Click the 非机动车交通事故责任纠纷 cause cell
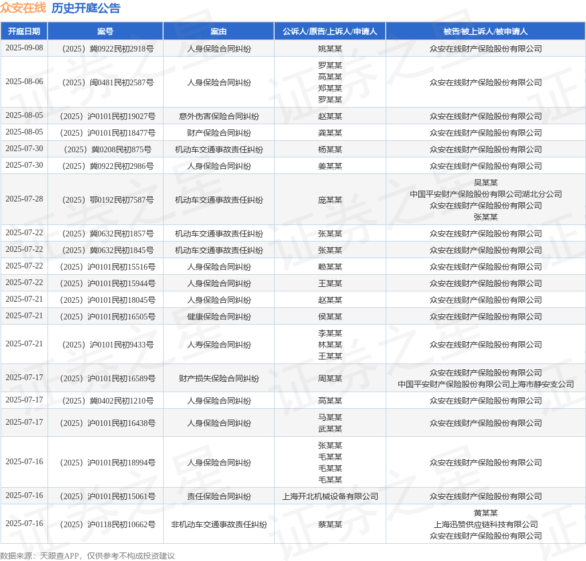 coord(219,524)
